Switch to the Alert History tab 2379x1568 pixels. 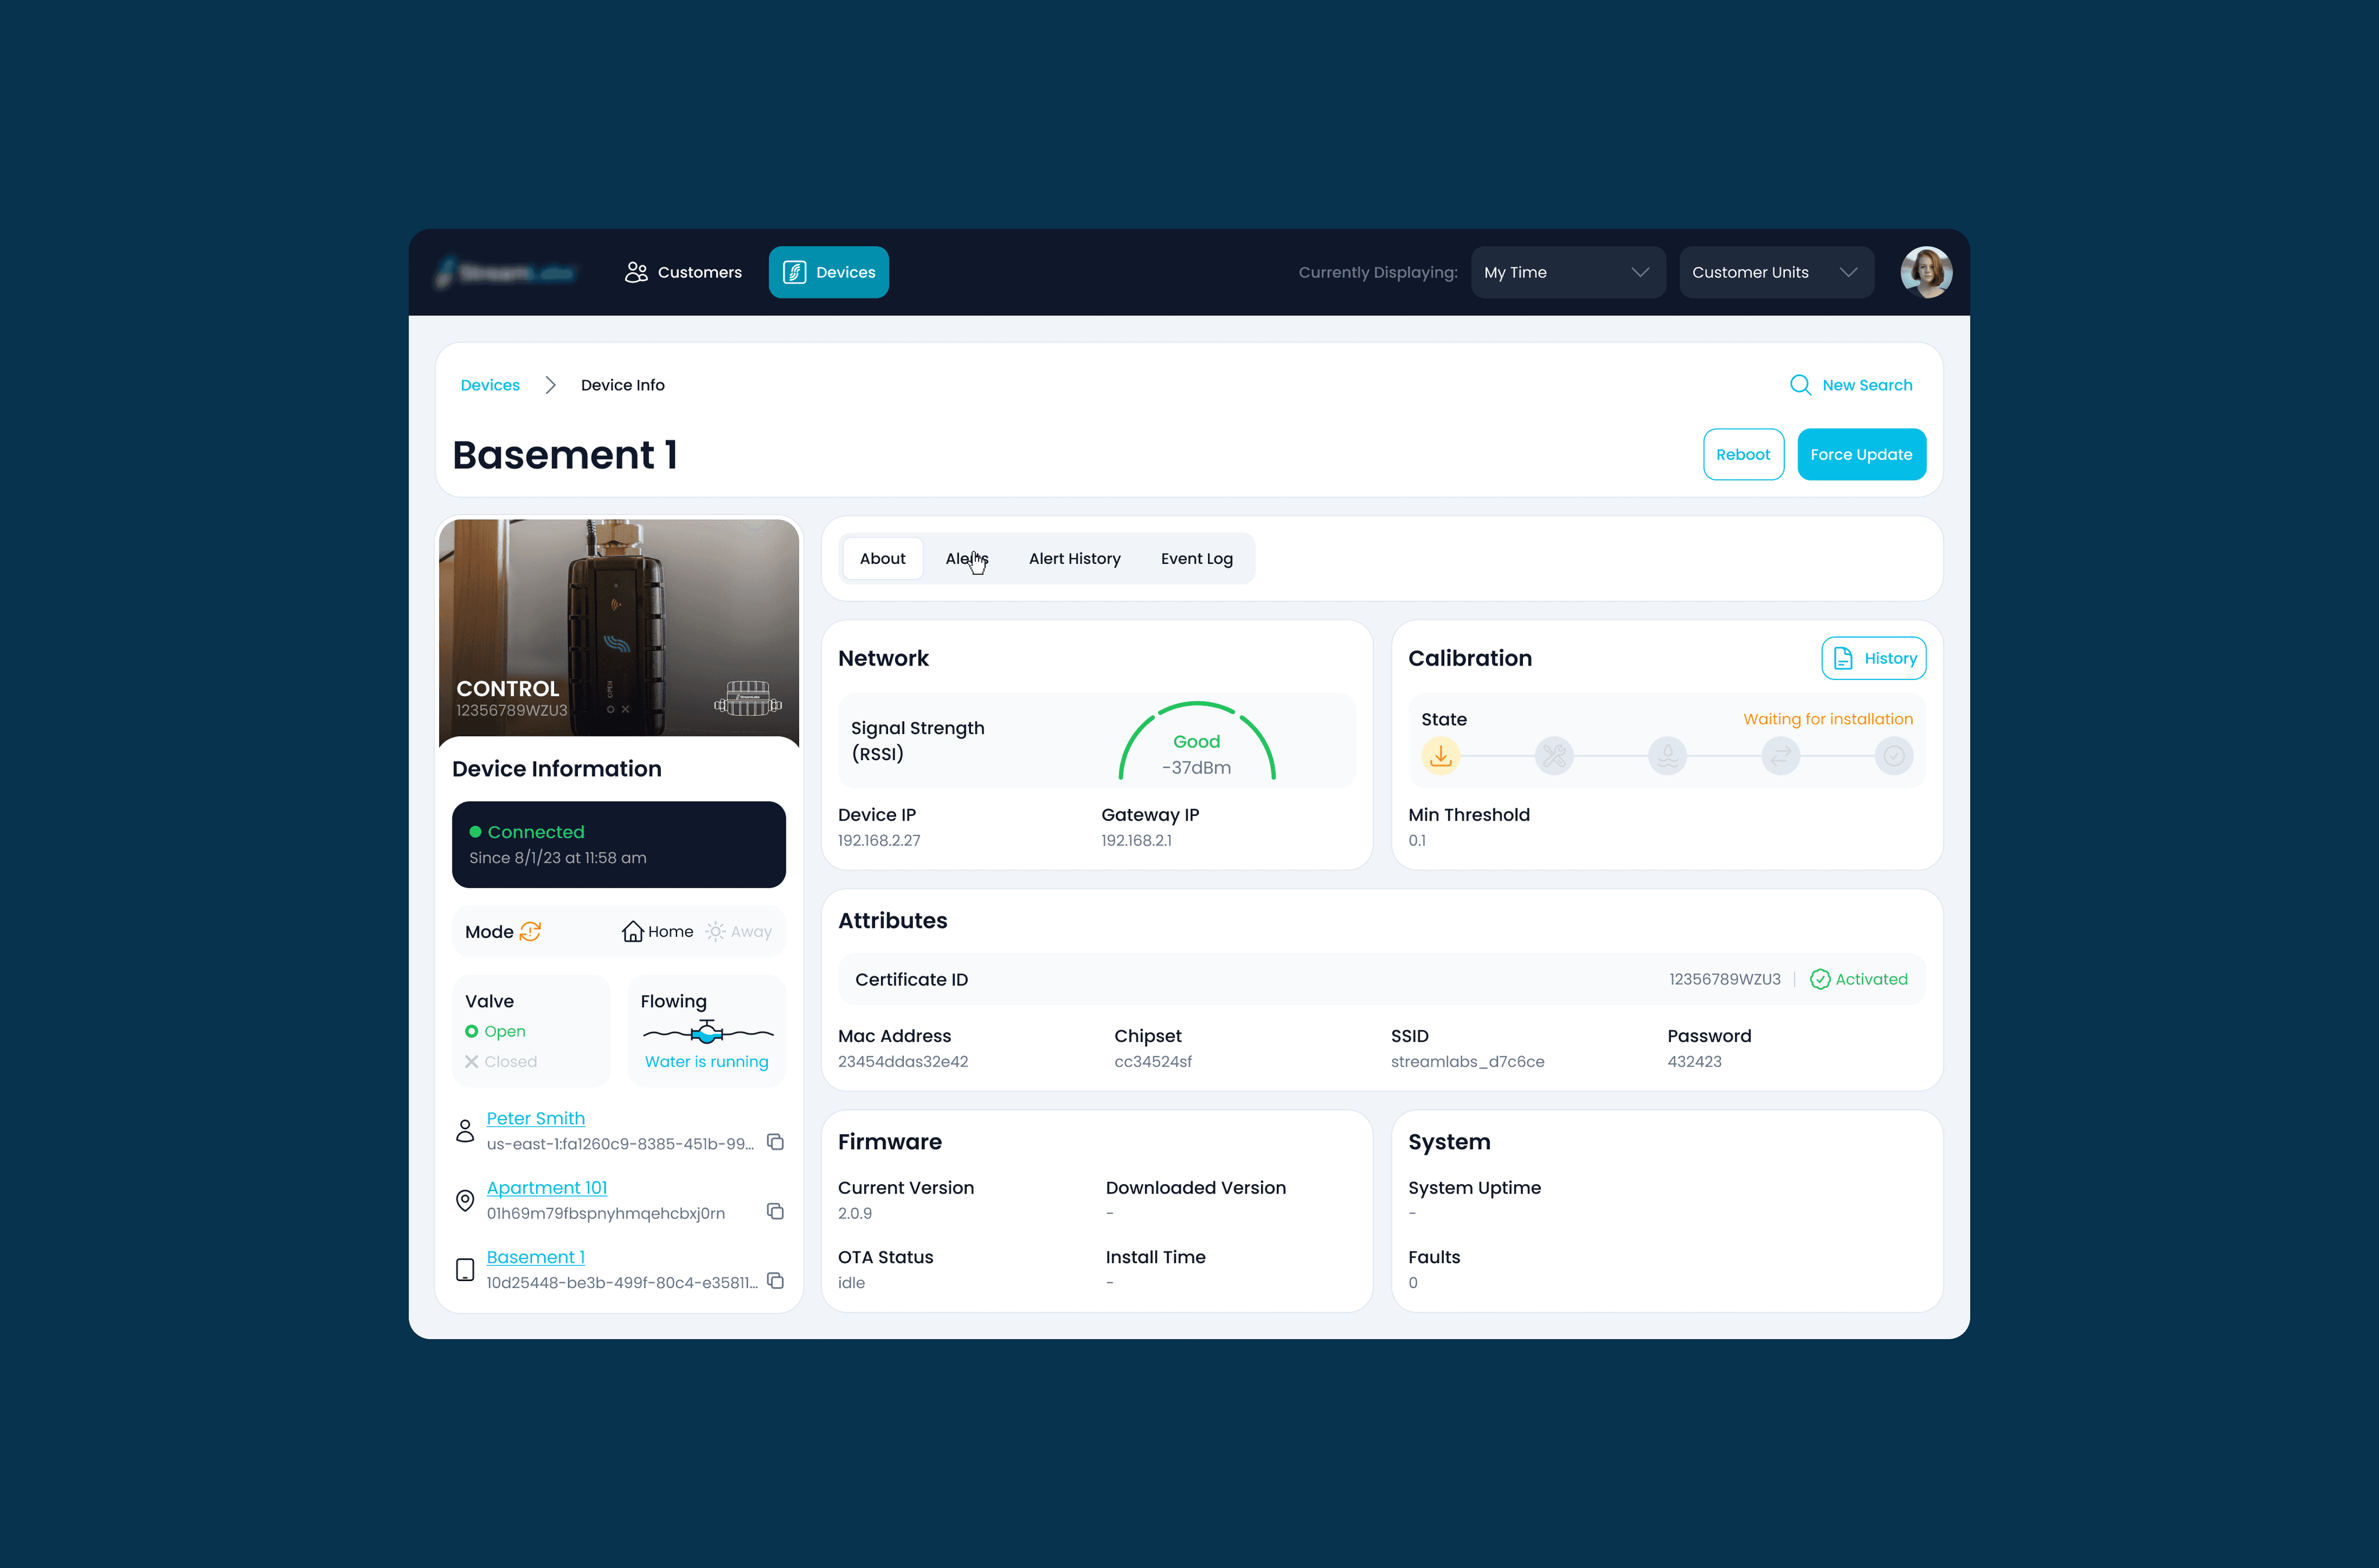click(x=1074, y=558)
